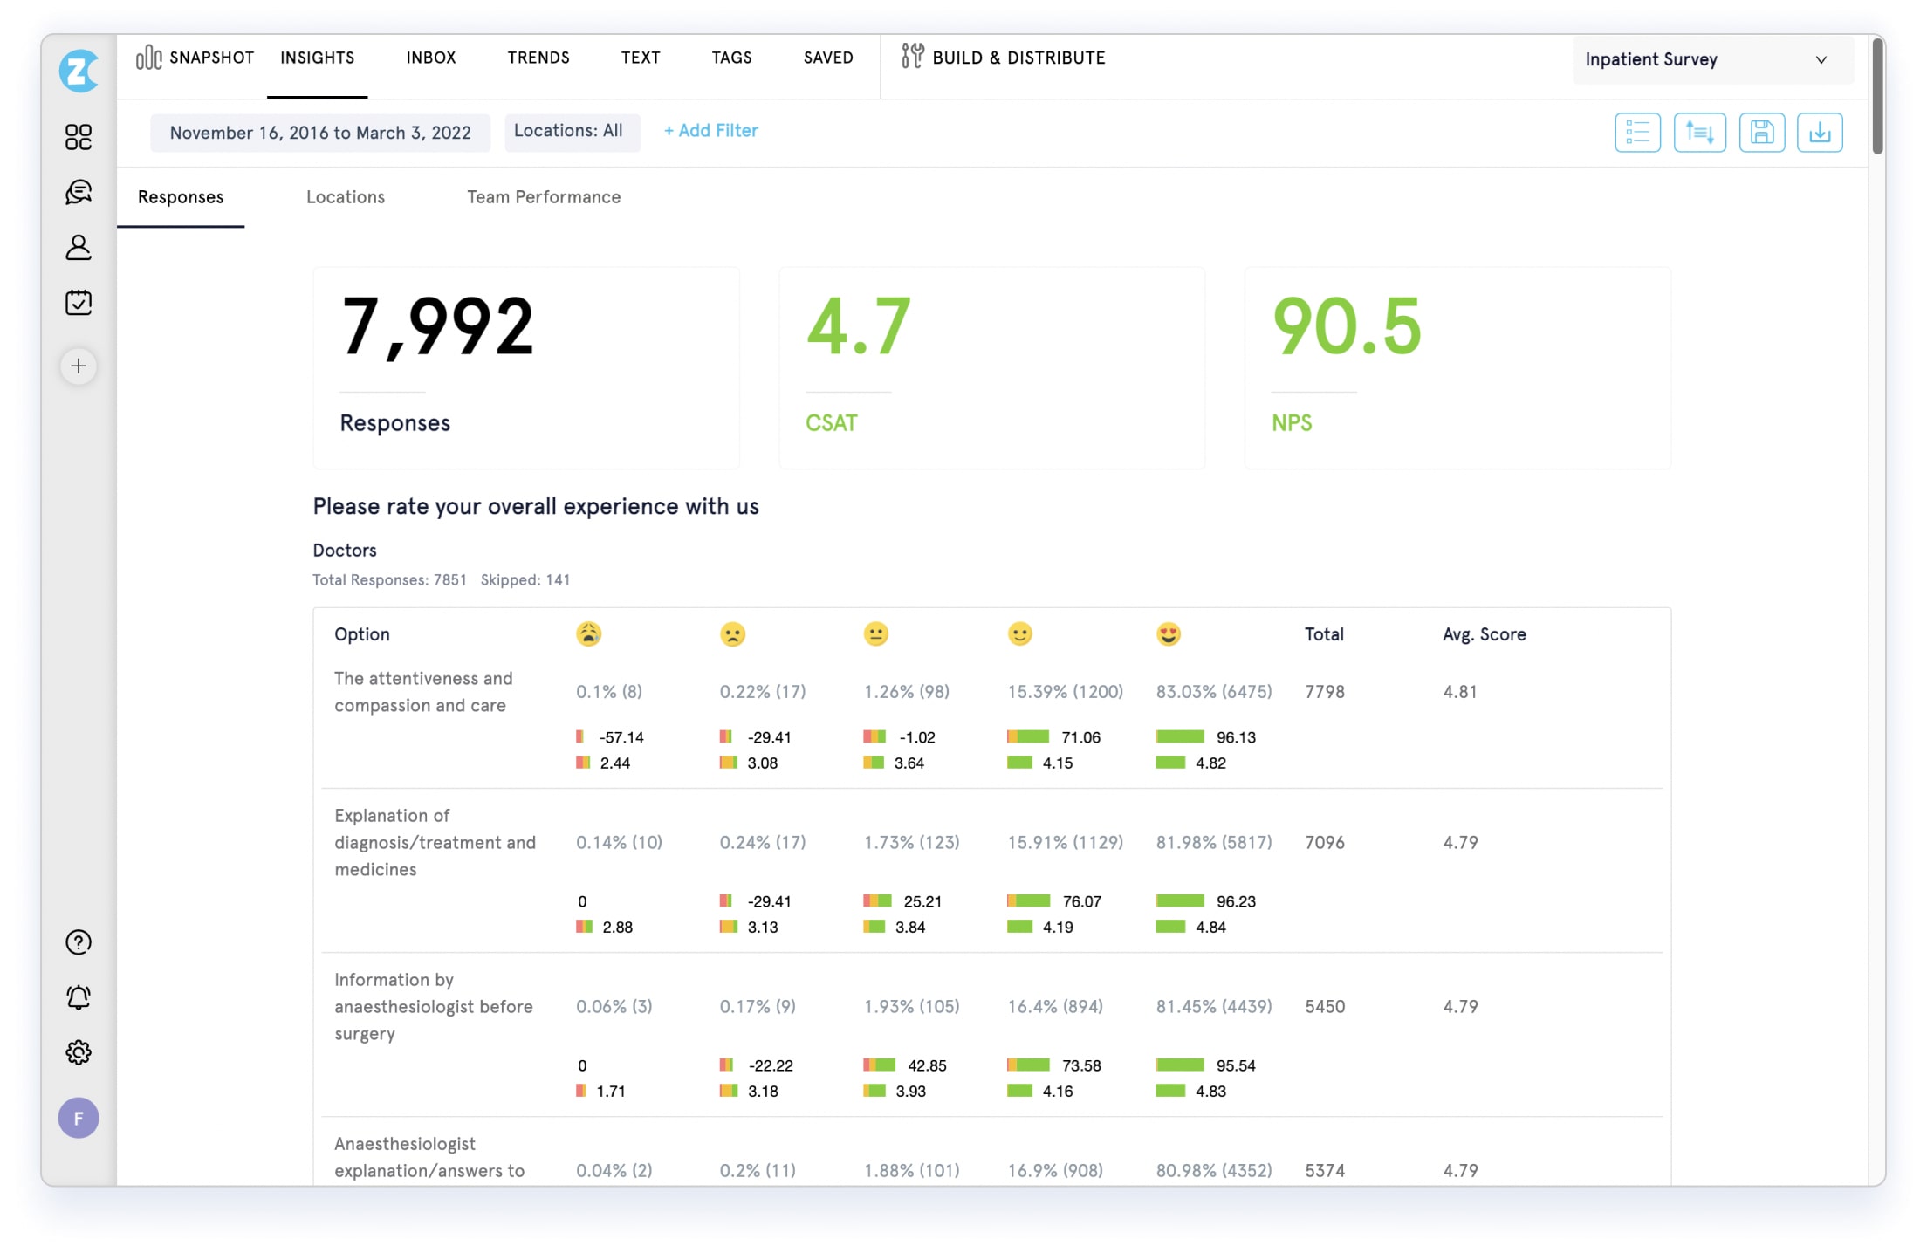Viewport: 1927px width, 1253px height.
Task: Click the 4.7 CSAT card
Action: (x=992, y=368)
